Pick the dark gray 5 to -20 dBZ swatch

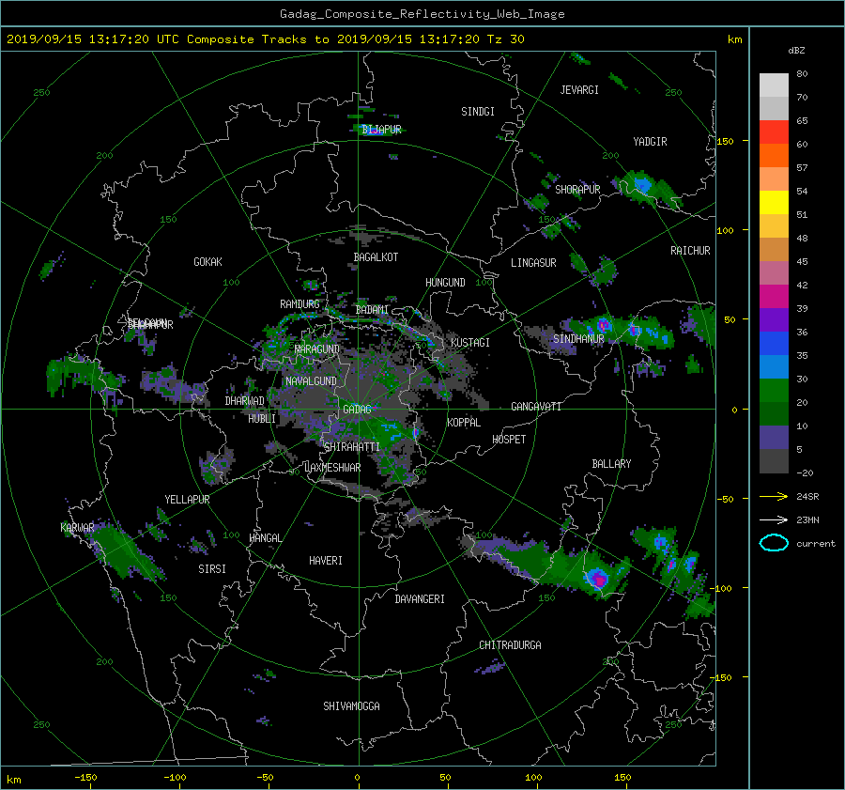[x=774, y=461]
